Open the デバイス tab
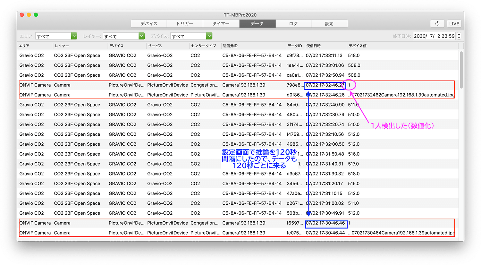The image size is (481, 265). (x=149, y=23)
